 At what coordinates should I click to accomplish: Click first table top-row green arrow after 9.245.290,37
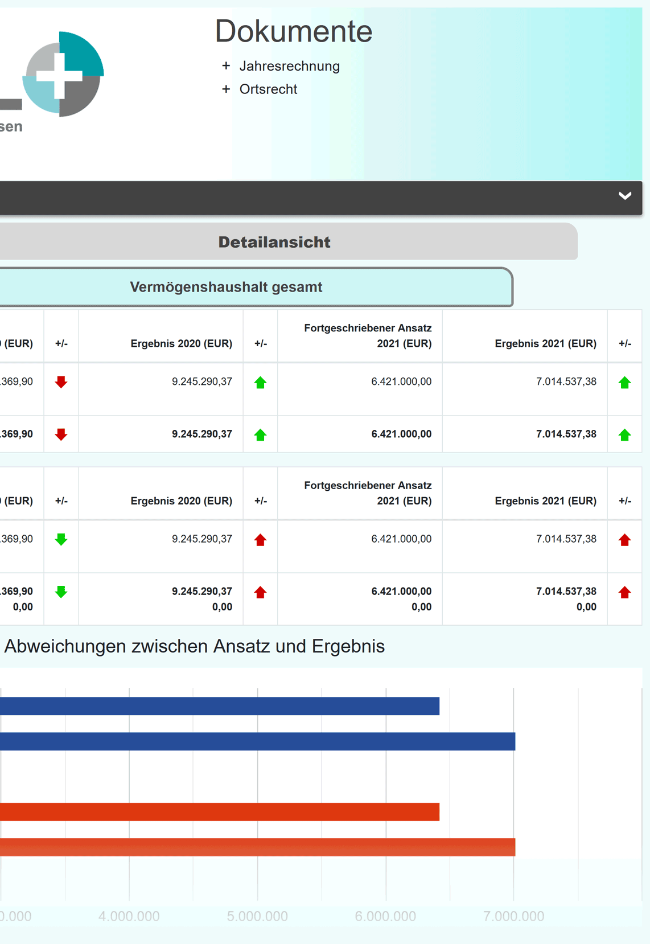pos(260,383)
